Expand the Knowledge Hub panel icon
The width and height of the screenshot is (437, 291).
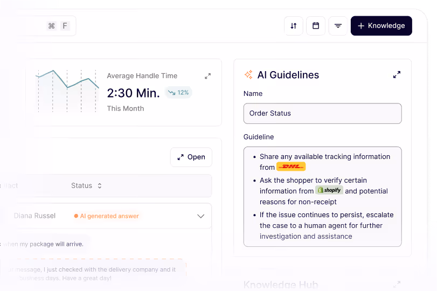click(397, 285)
